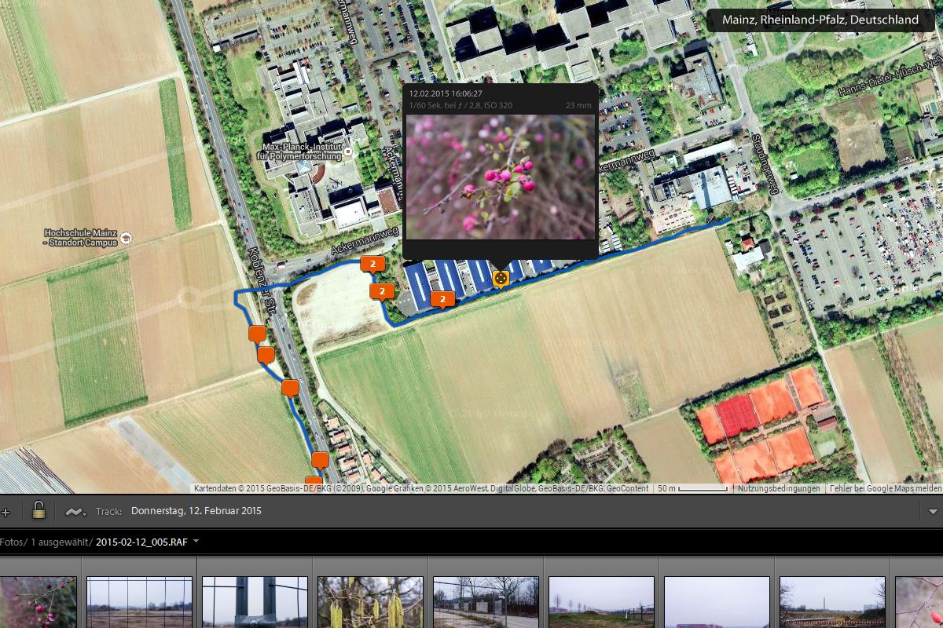Select the fence post close-up thumbnail
Image resolution: width=943 pixels, height=628 pixels.
[255, 602]
